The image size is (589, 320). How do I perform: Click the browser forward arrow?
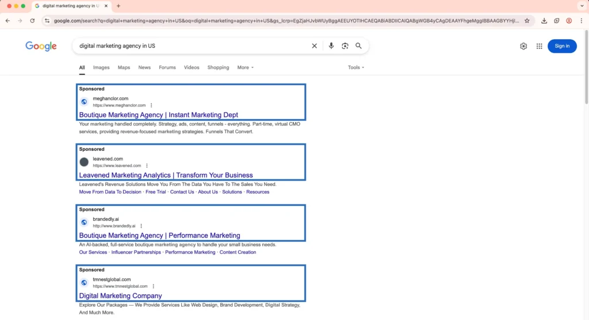pos(20,21)
